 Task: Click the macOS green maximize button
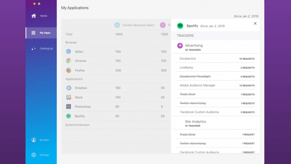tap(39, 4)
